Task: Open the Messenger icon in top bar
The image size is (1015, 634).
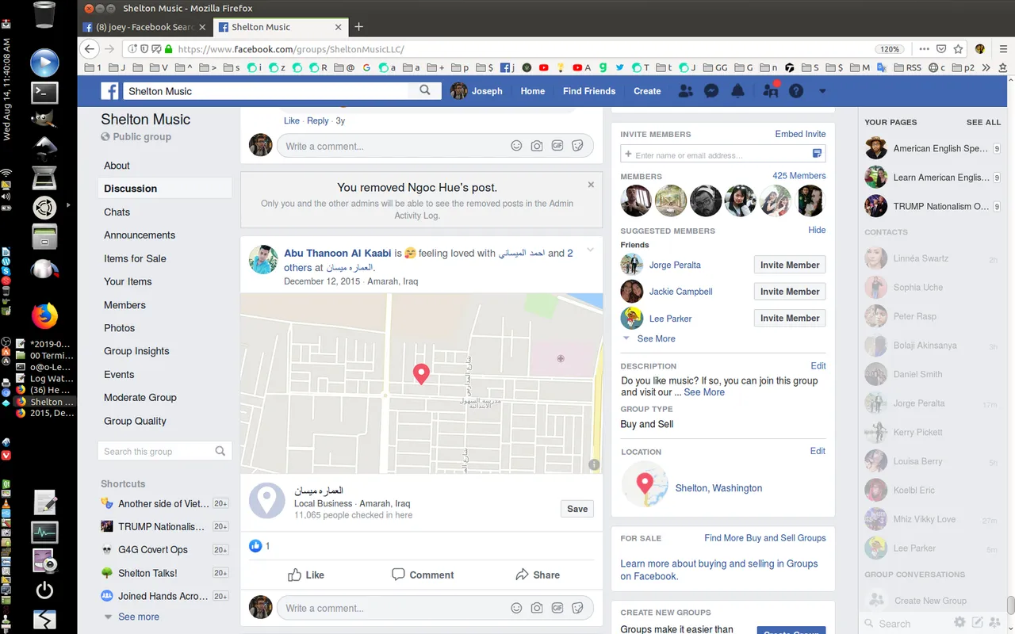Action: pyautogui.click(x=712, y=91)
